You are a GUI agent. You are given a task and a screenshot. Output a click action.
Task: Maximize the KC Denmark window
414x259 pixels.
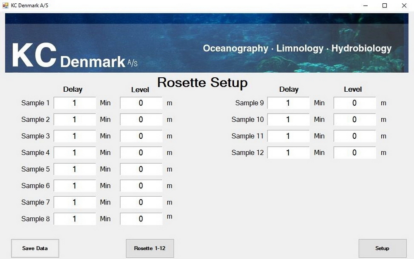385,5
